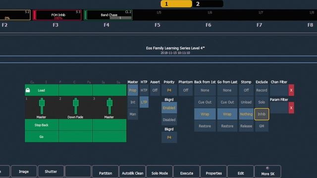
Task: Click the Properties softkey
Action: pyautogui.click(x=213, y=172)
